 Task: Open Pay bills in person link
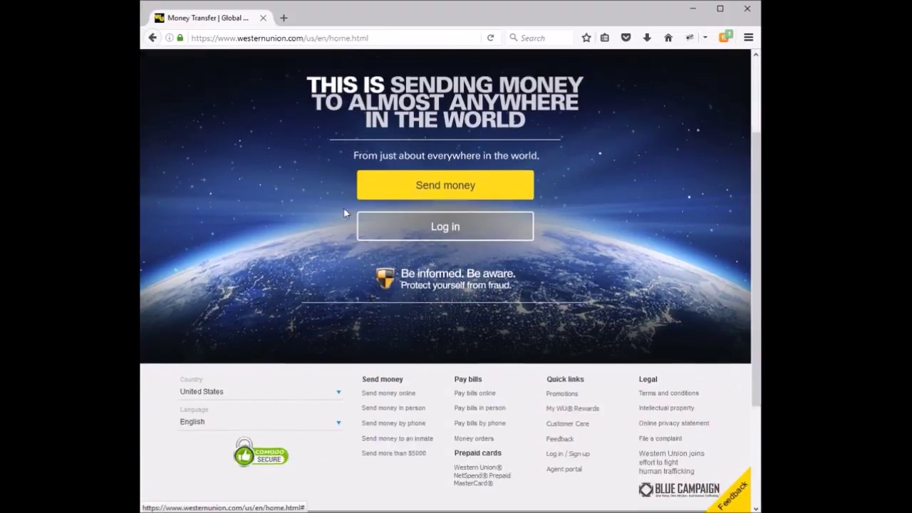pos(480,408)
